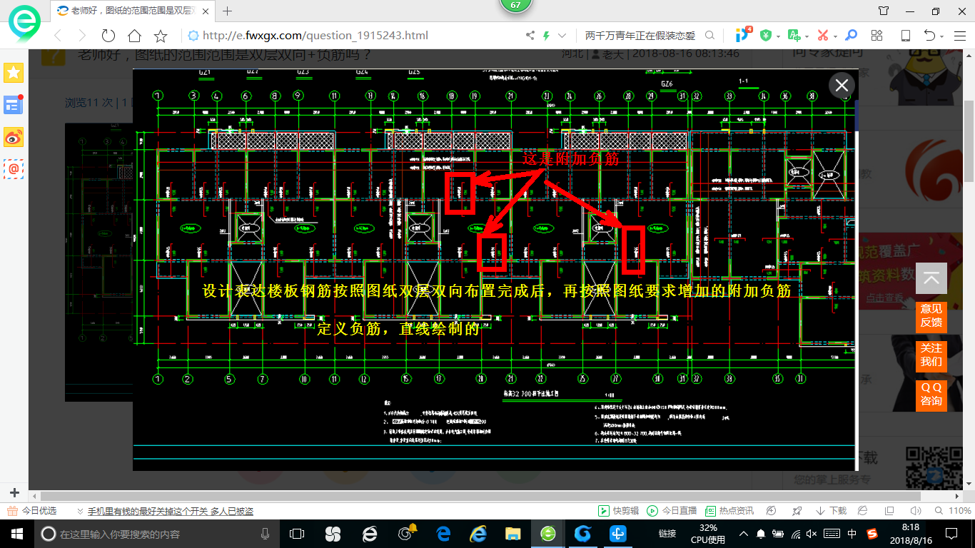Viewport: 975px width, 548px height.
Task: Go back to the previous page
Action: coord(58,36)
